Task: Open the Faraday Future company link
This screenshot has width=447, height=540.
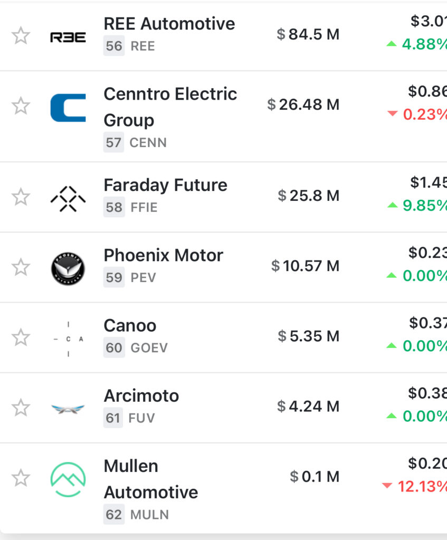Action: (165, 185)
